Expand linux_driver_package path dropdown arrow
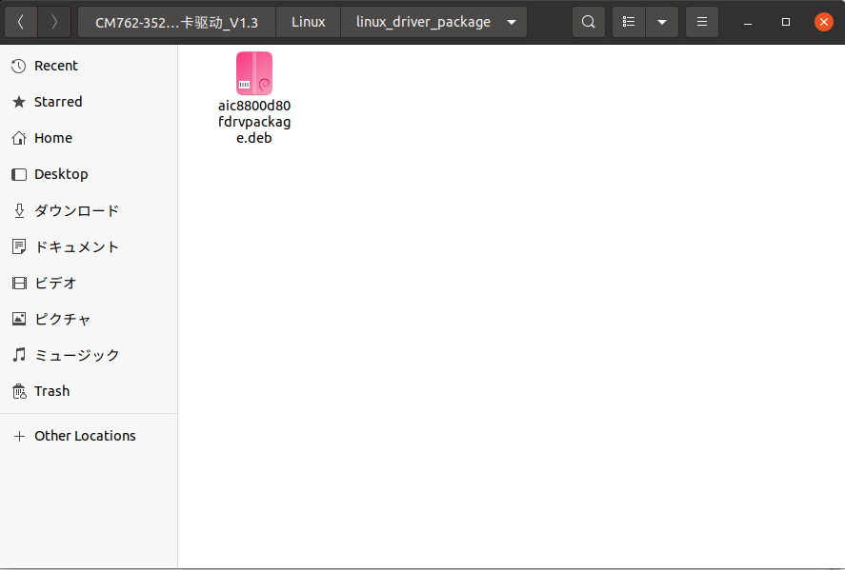 (x=512, y=22)
